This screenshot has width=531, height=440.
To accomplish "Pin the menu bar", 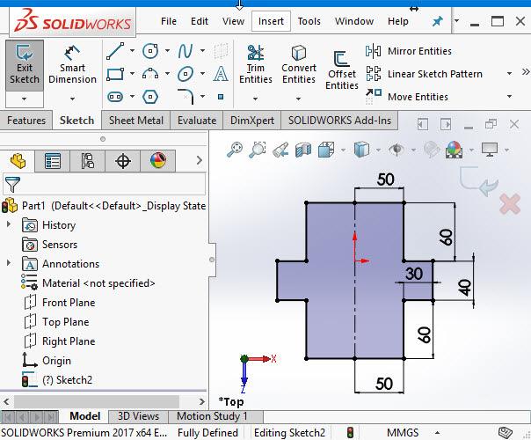I will tap(437, 22).
